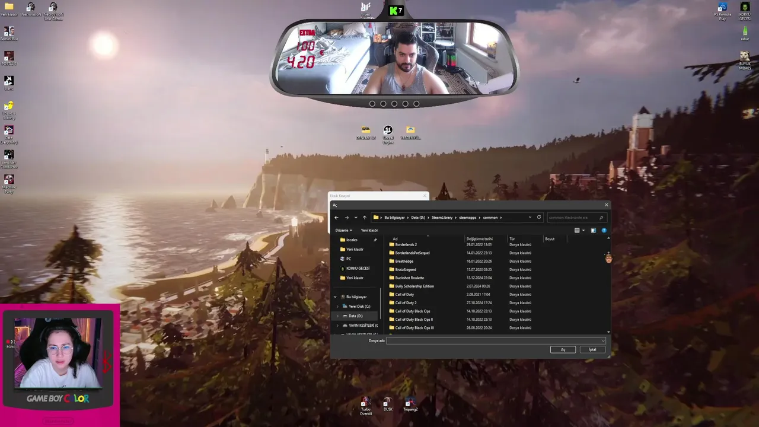The image size is (759, 427).
Task: Open the Machine Party desktop shortcut
Action: pos(9,183)
